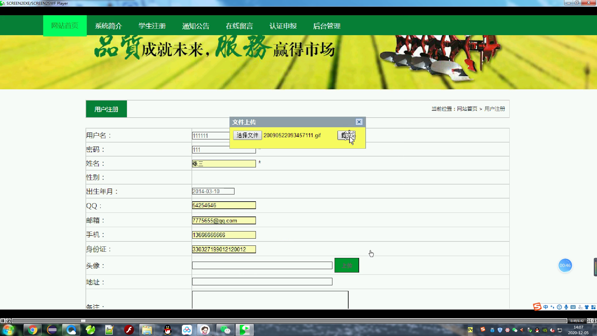Click the 地址 address input field

(x=262, y=282)
